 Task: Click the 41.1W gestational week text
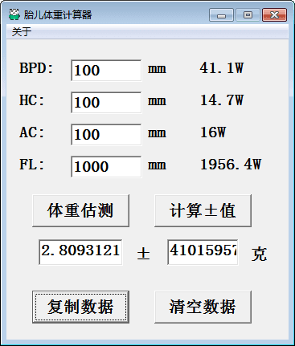click(222, 68)
